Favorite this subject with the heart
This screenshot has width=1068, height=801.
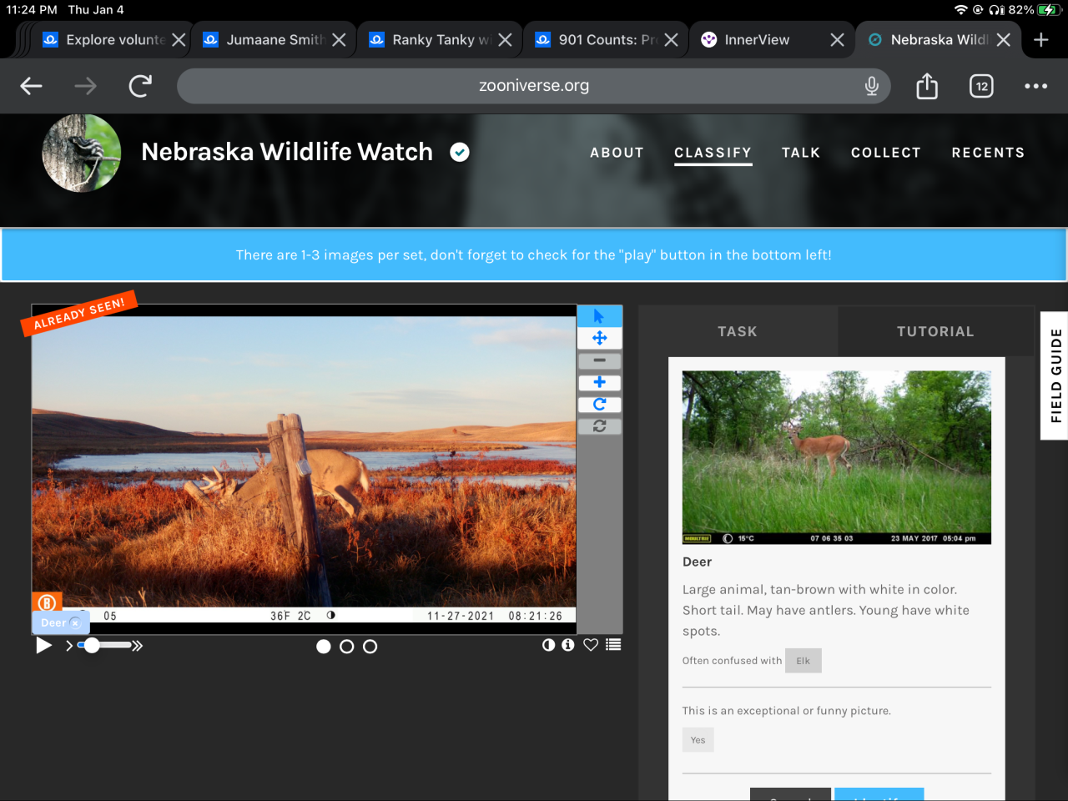591,645
